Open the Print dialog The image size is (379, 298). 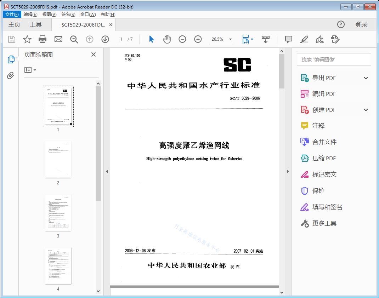[x=43, y=39]
